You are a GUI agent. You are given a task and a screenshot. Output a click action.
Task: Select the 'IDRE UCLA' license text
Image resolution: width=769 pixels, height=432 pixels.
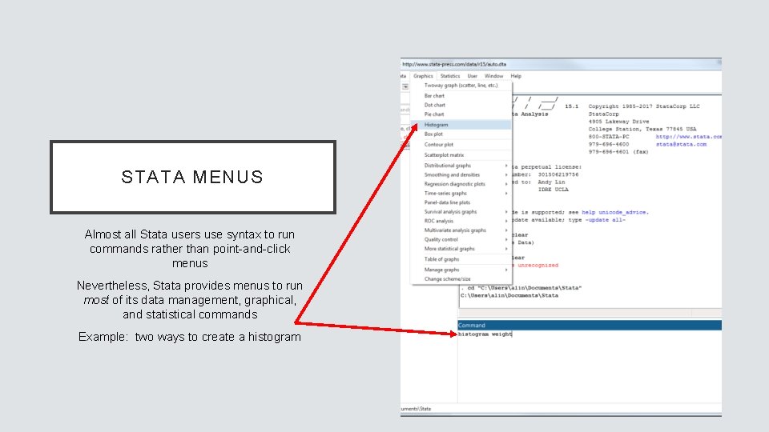554,190
